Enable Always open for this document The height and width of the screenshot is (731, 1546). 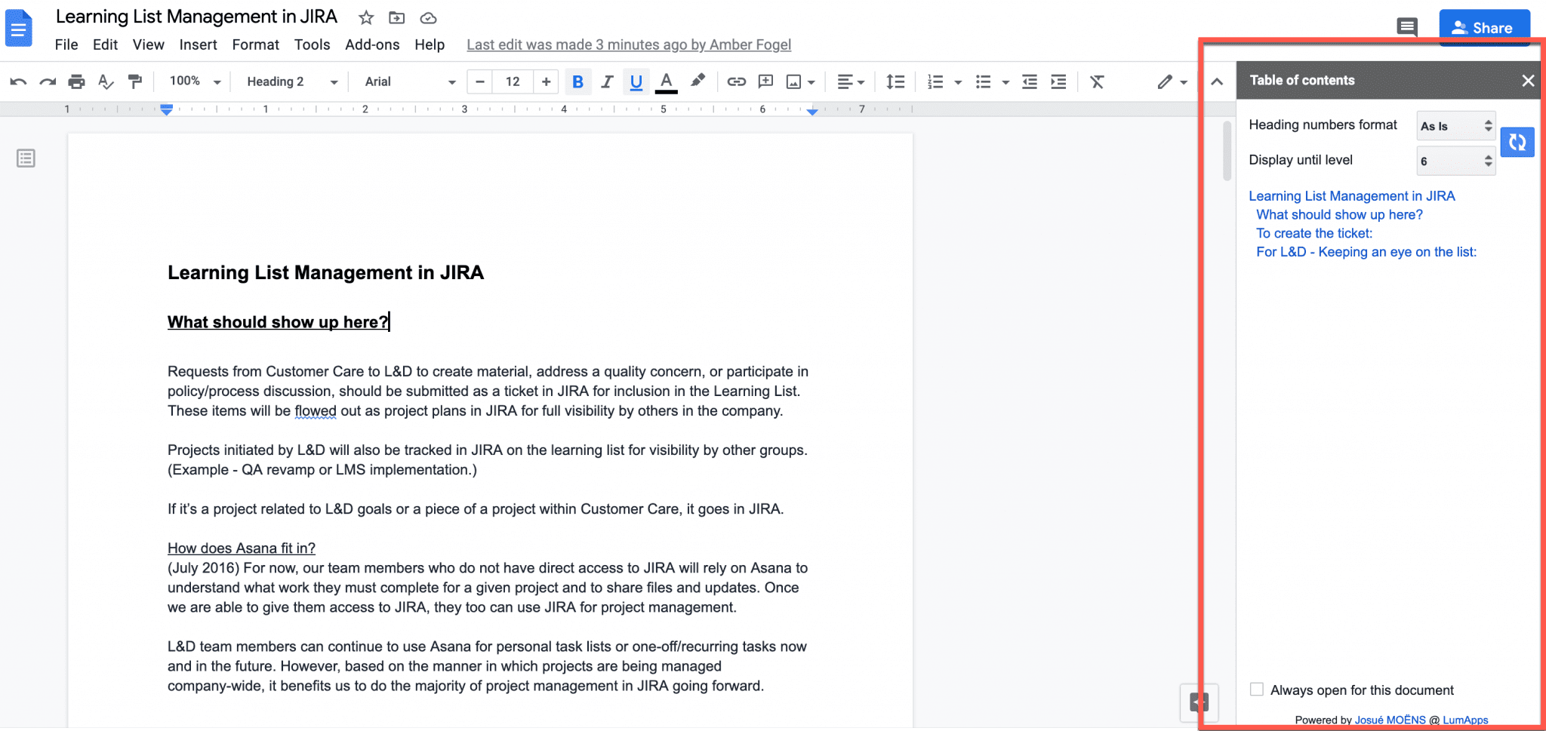[1255, 689]
